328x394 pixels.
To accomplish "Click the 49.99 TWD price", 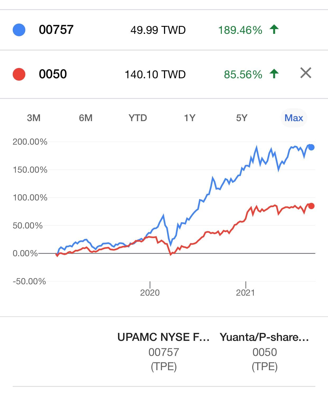I will point(158,30).
